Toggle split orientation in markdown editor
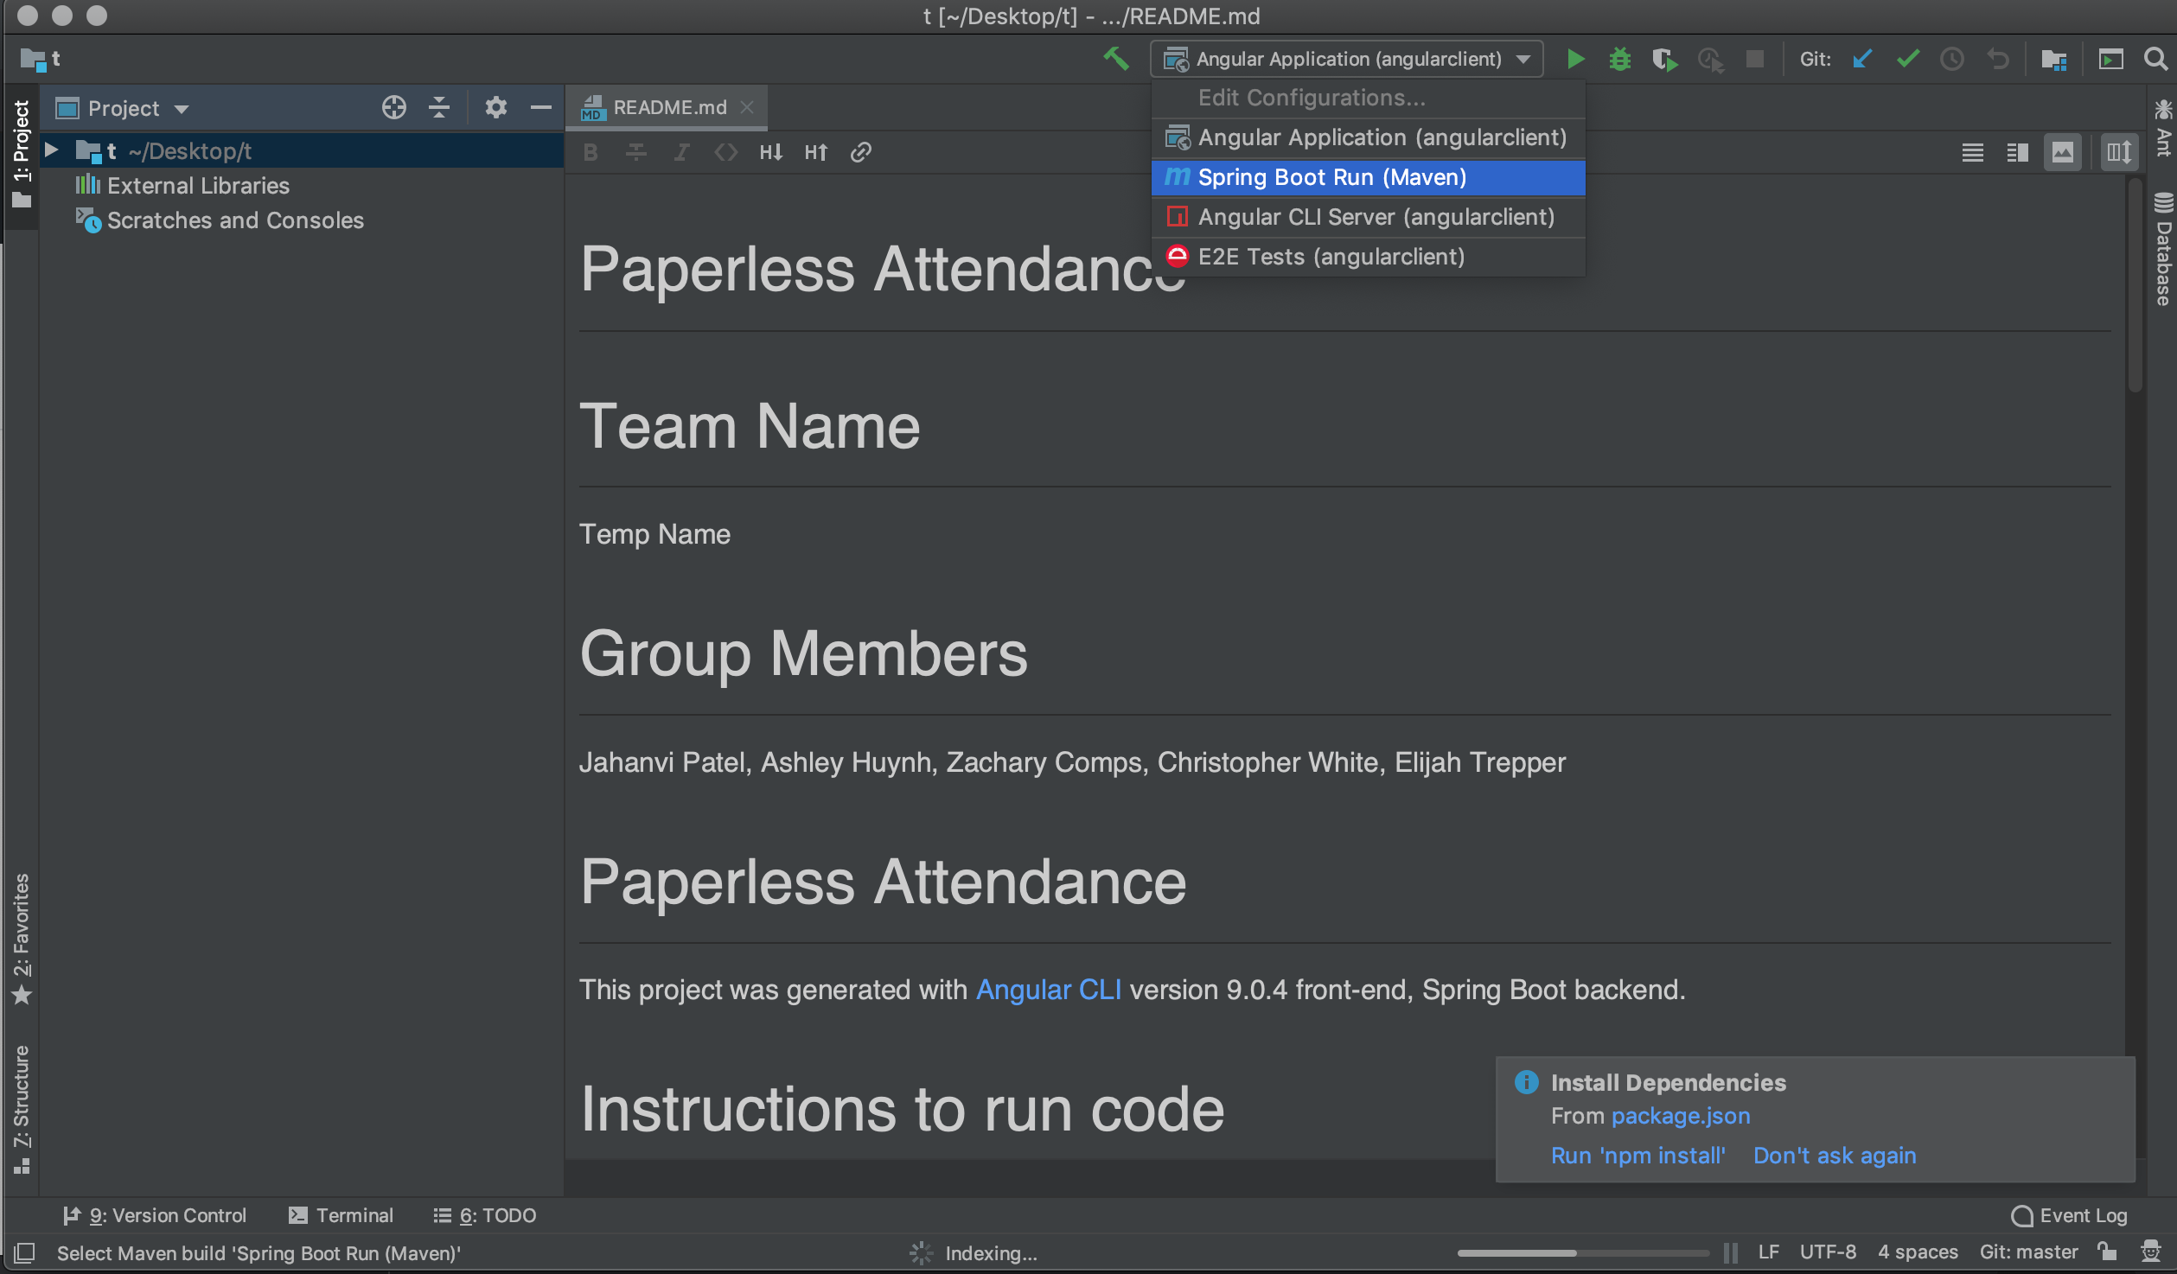 [x=2119, y=153]
